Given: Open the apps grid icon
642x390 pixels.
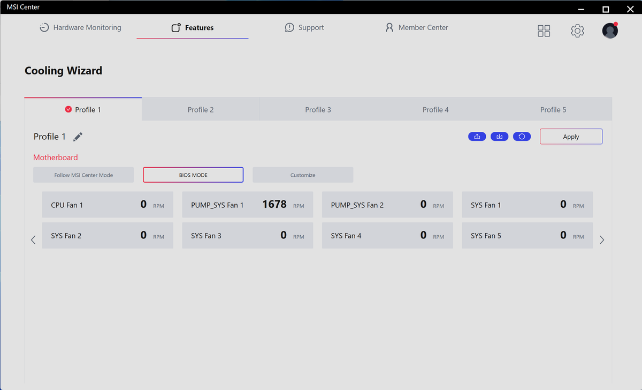Looking at the screenshot, I should pyautogui.click(x=544, y=31).
